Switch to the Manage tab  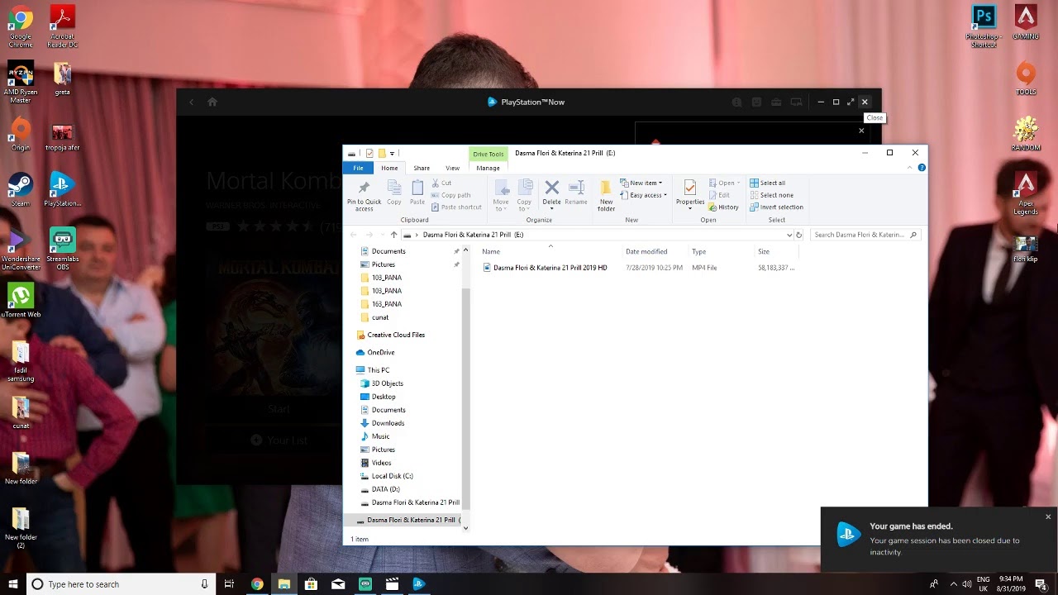(x=488, y=168)
